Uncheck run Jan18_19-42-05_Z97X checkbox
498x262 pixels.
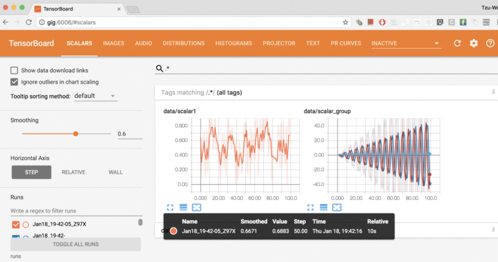pos(16,224)
